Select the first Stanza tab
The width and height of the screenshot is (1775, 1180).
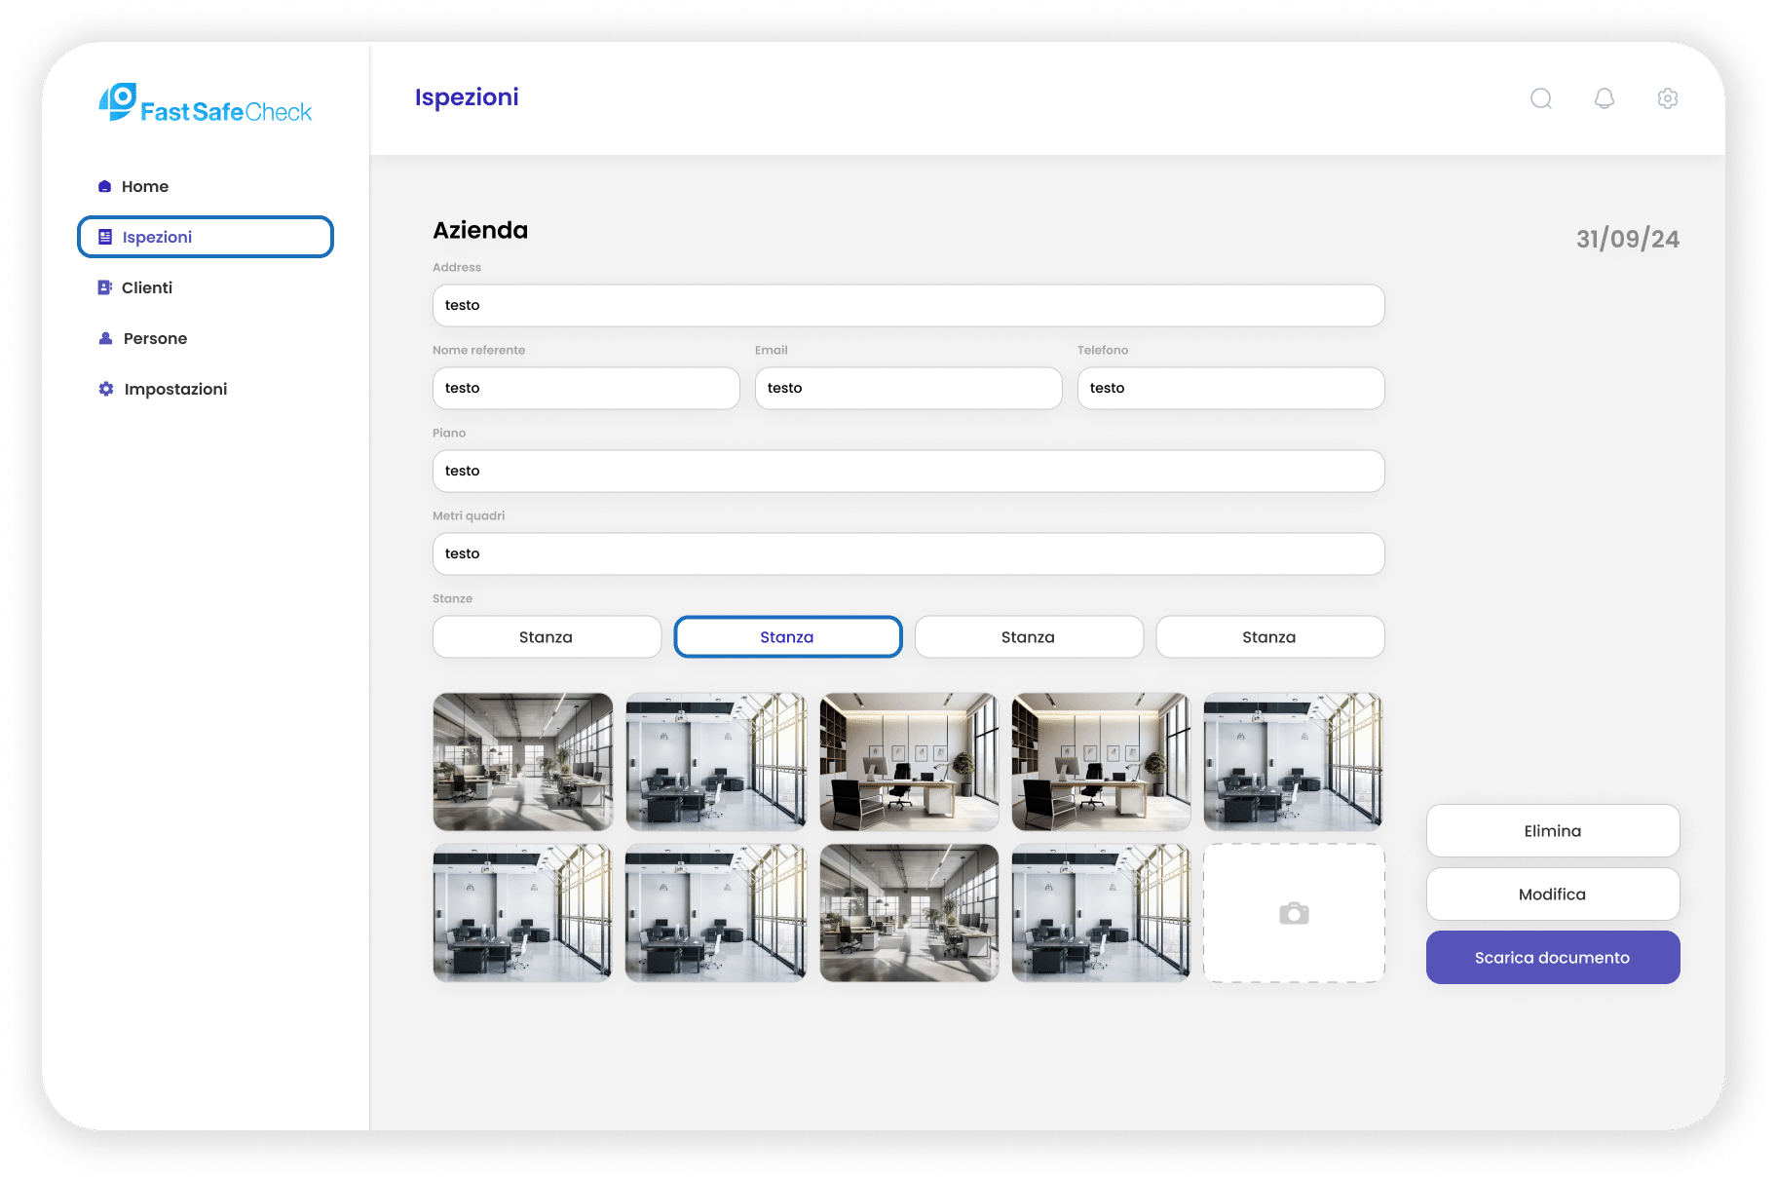(547, 636)
